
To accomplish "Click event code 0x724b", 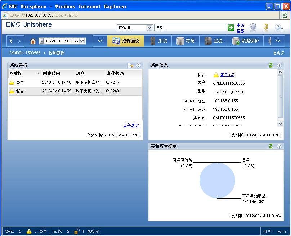I will 112,82.
